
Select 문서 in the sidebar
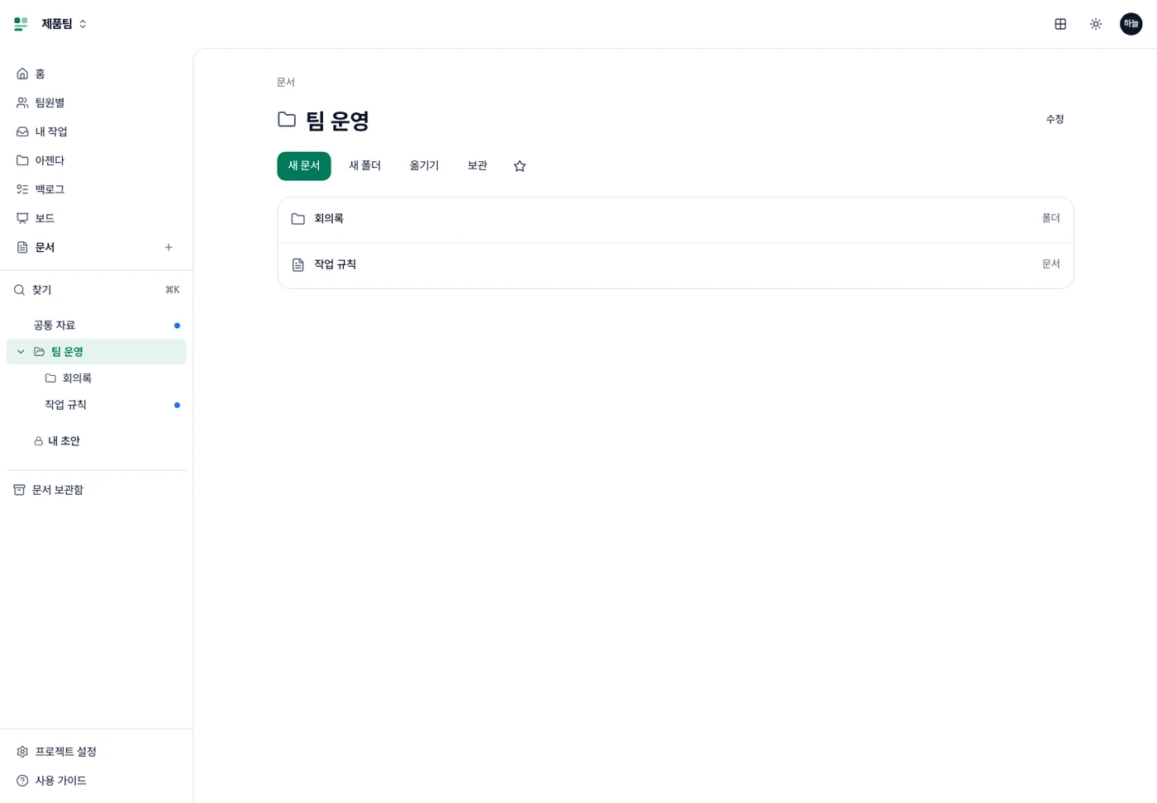tap(83, 247)
